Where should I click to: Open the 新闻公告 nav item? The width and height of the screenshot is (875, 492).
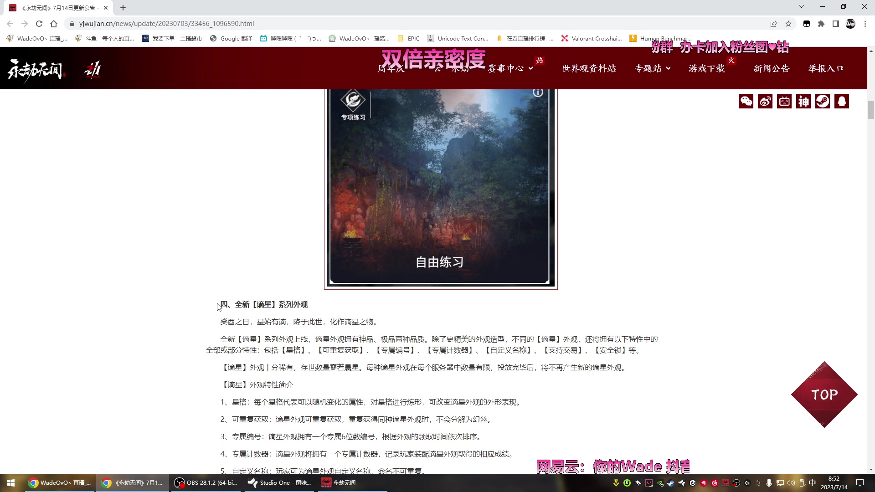(x=772, y=68)
